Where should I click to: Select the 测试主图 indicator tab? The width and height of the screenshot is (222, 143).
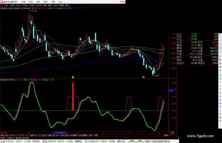(65, 135)
